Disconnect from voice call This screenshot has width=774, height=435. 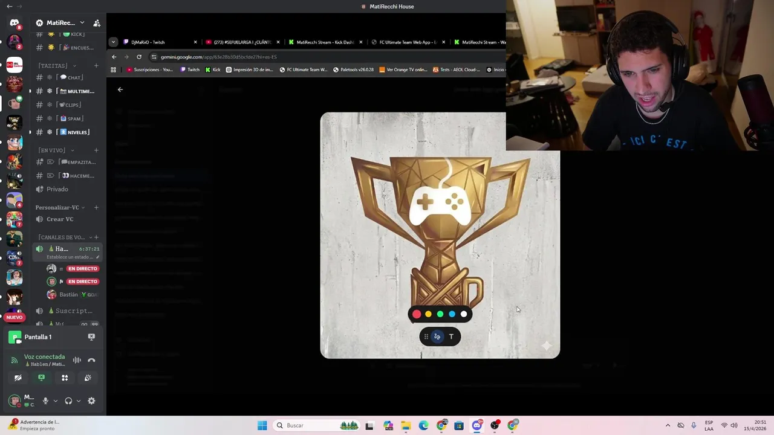[x=91, y=360]
